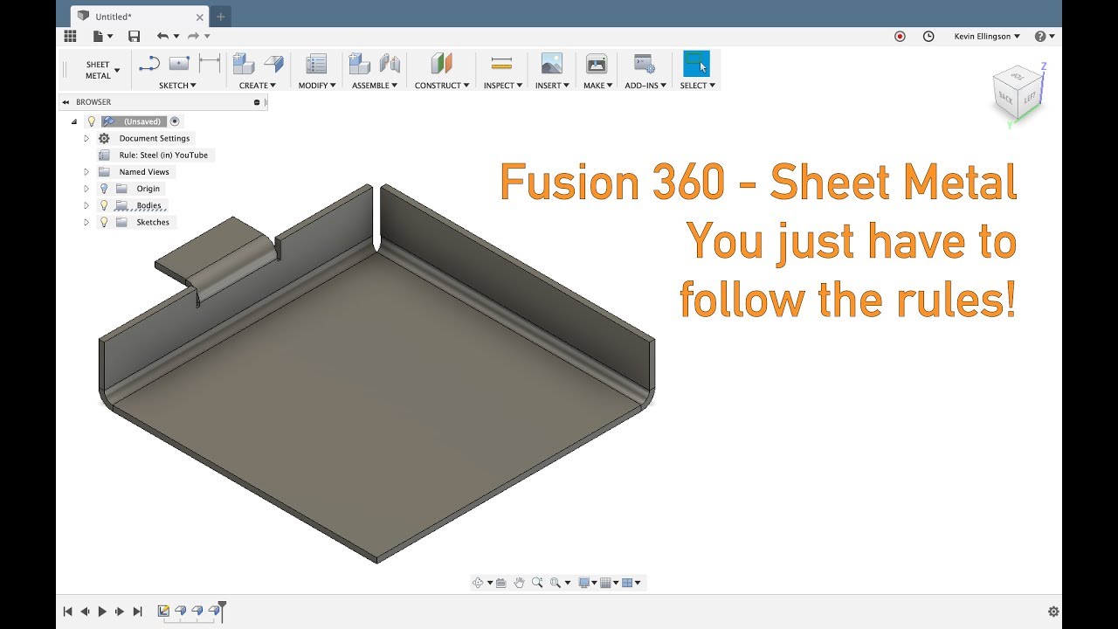The height and width of the screenshot is (629, 1118).
Task: Open the MAKE menu
Action: point(598,86)
